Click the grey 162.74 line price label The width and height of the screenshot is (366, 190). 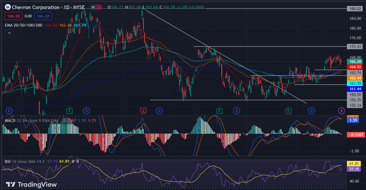[355, 73]
